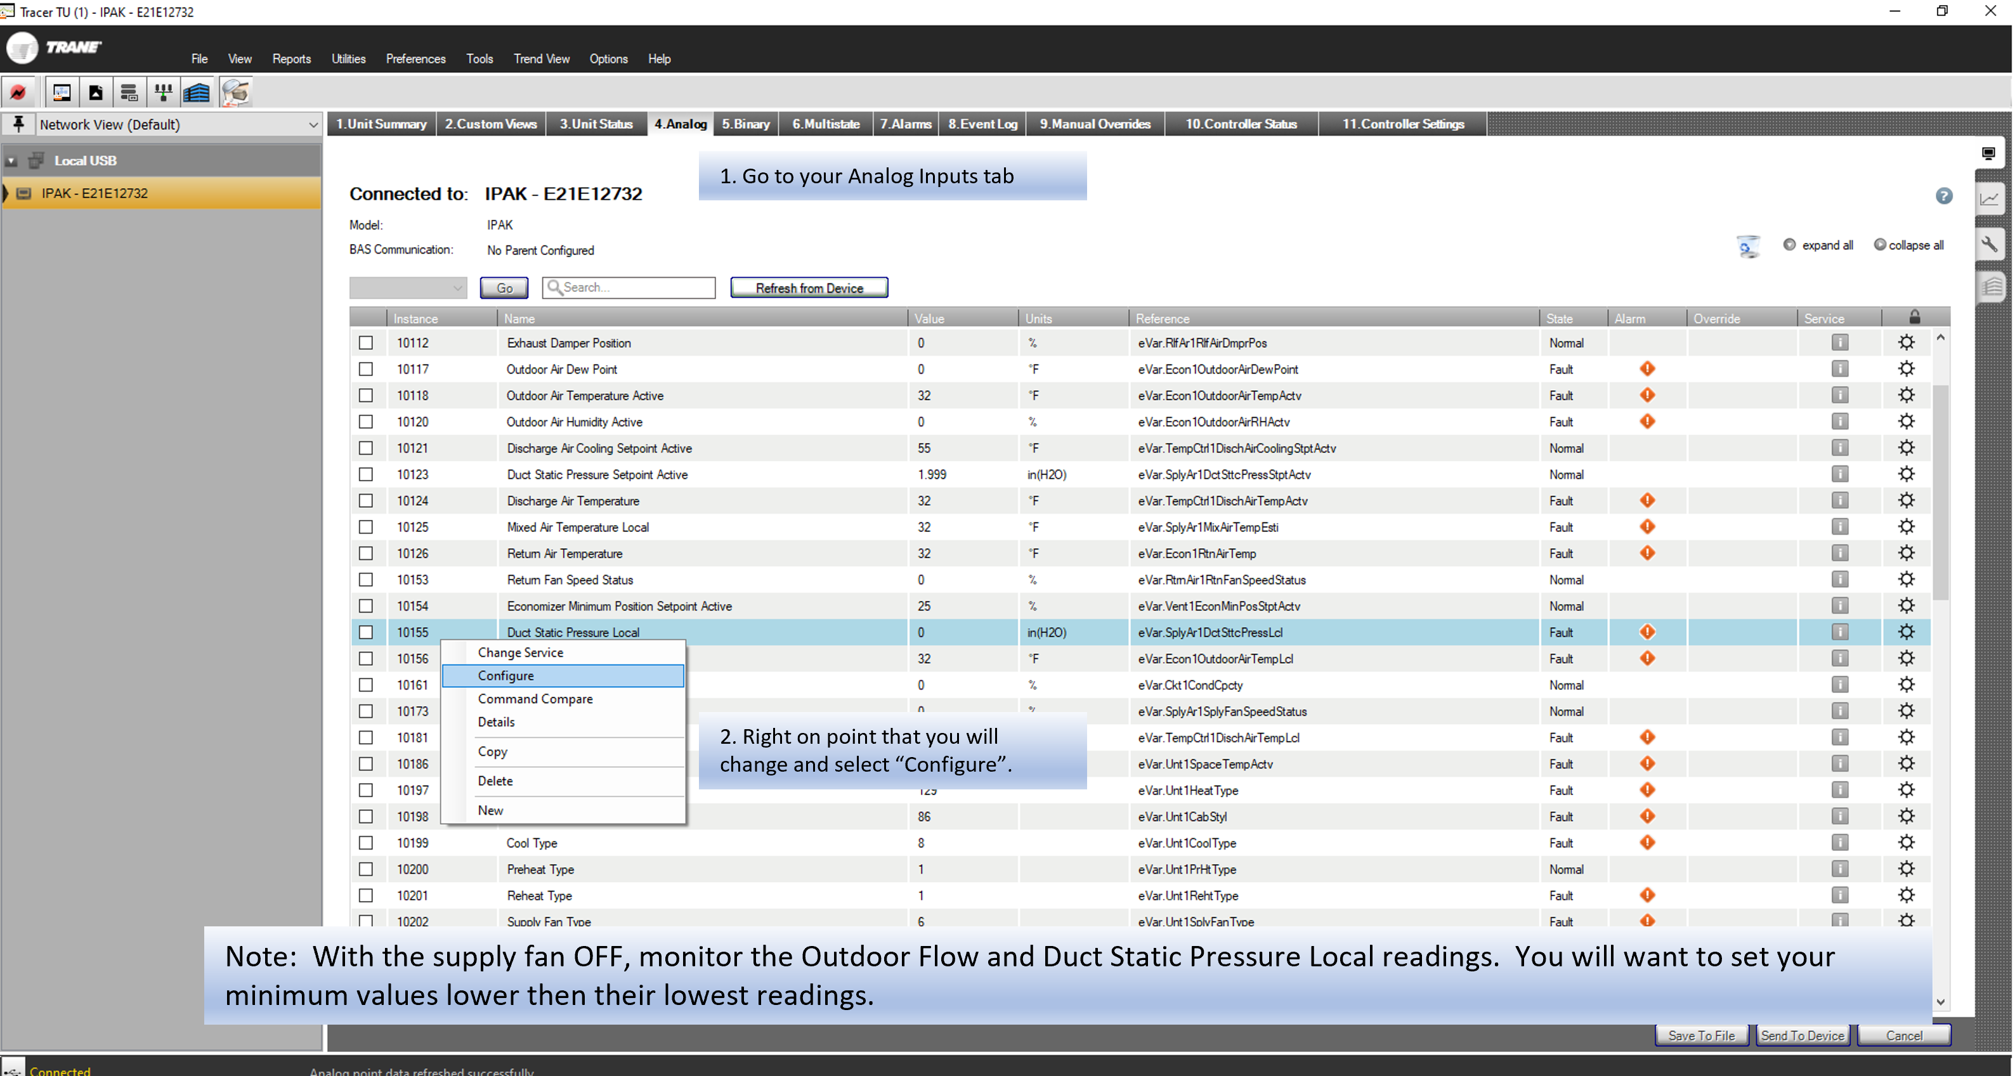Collapse the Local USB tree node
The height and width of the screenshot is (1076, 2015).
click(11, 161)
